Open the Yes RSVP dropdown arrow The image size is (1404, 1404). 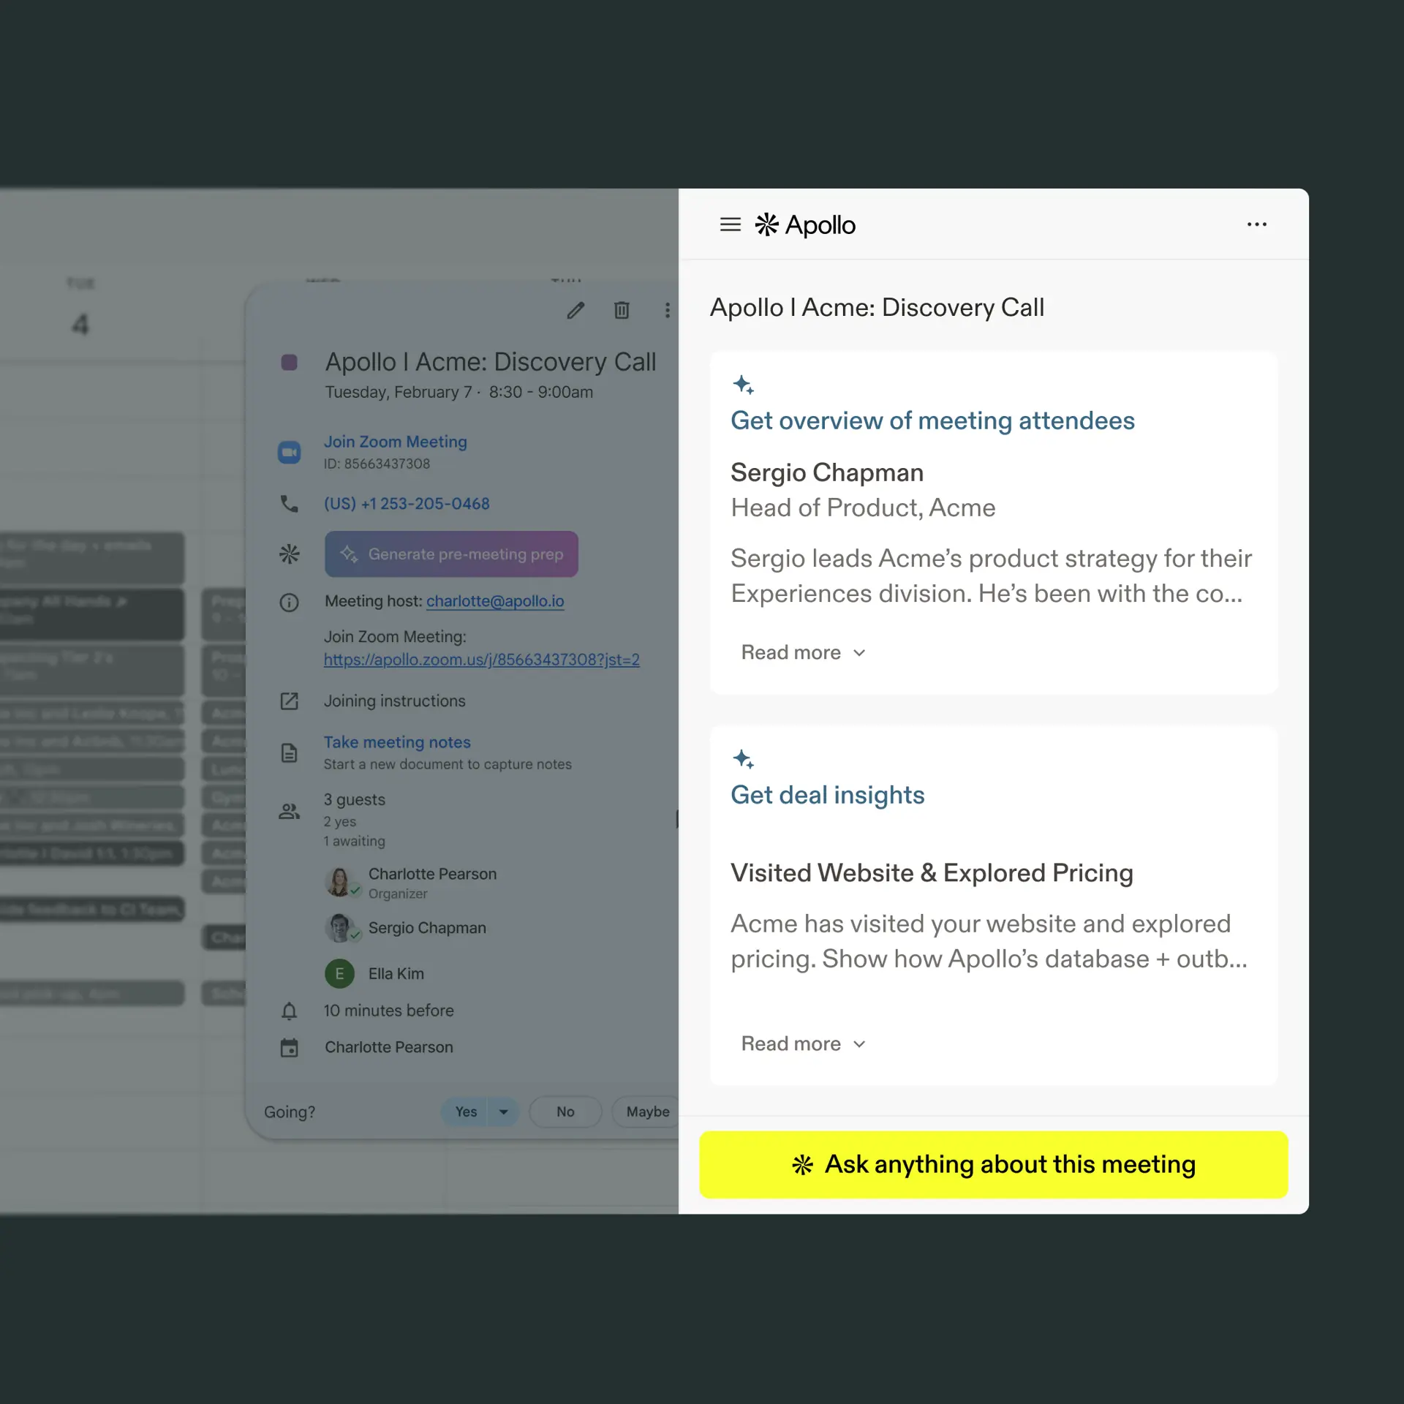click(x=504, y=1111)
